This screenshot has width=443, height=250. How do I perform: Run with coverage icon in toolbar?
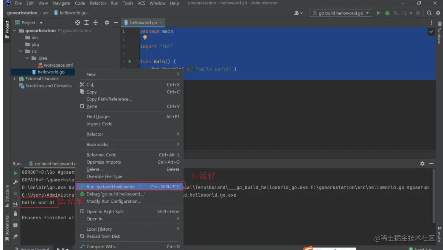click(396, 13)
